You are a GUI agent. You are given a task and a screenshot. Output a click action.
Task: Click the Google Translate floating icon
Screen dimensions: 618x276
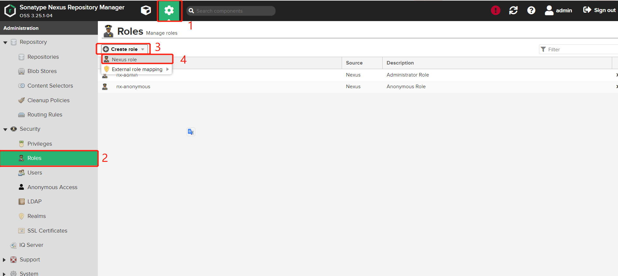click(191, 132)
